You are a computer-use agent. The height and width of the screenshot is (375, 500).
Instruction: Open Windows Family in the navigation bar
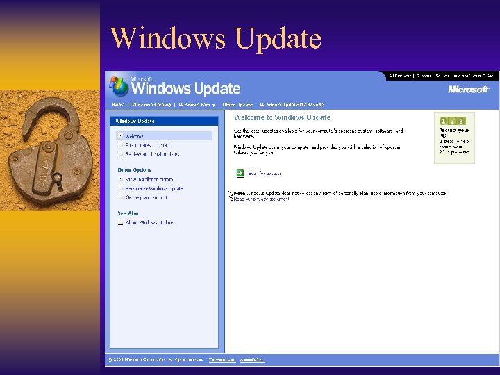click(x=197, y=105)
